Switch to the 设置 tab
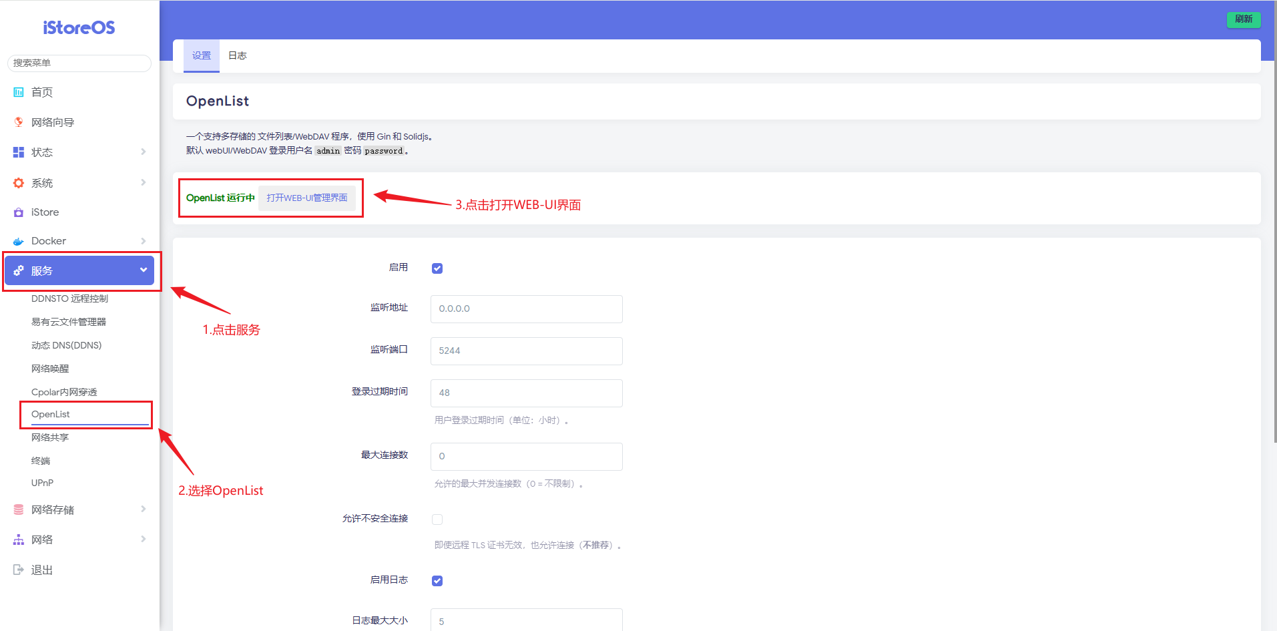1277x631 pixels. (202, 55)
